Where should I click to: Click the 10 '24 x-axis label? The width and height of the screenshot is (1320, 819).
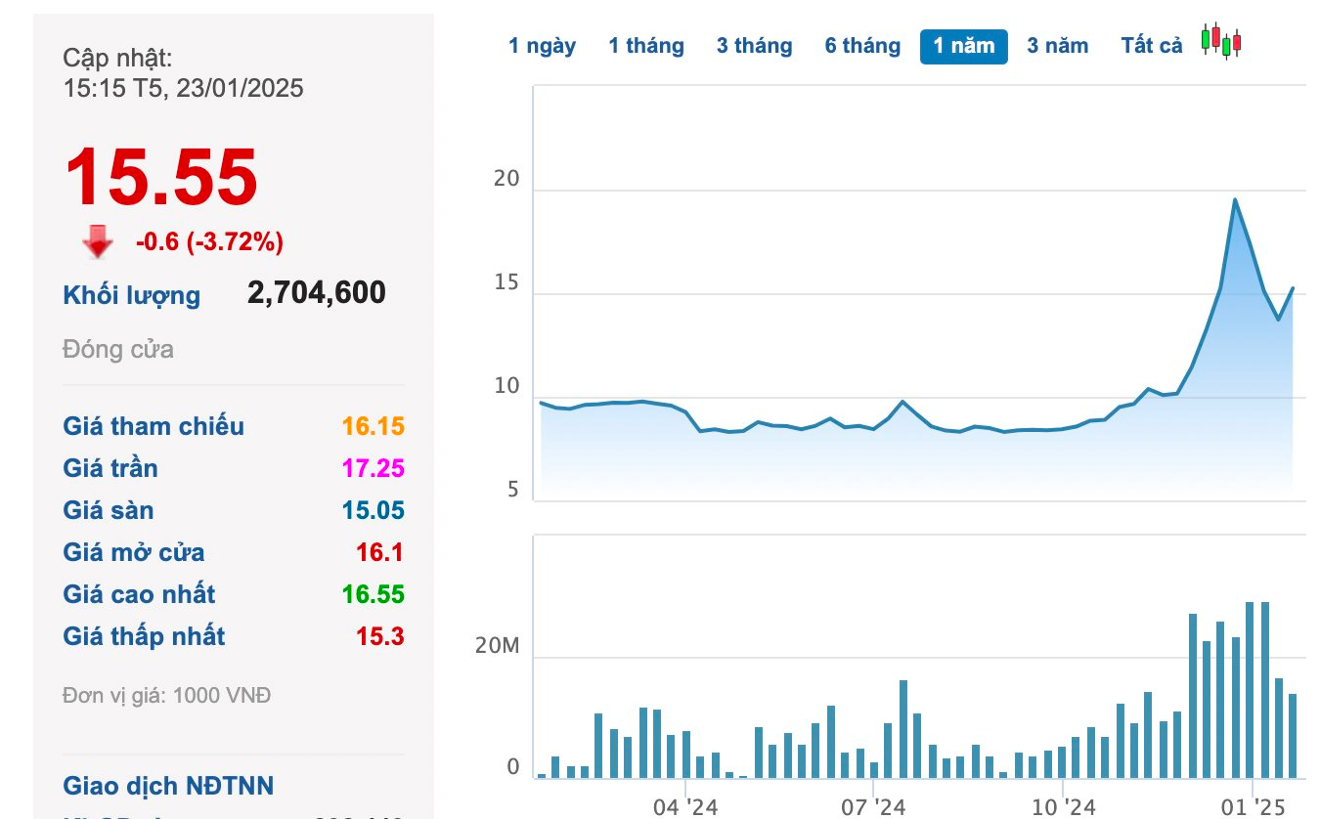[1063, 807]
